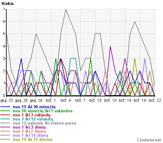Click the gray legend line swatch
The width and height of the screenshot is (163, 143).
click(5, 123)
